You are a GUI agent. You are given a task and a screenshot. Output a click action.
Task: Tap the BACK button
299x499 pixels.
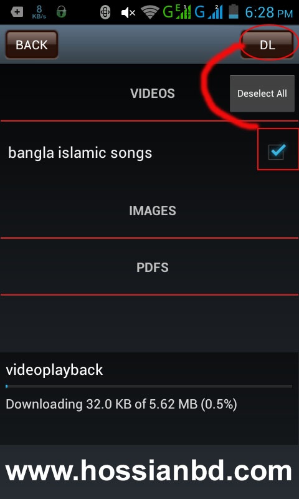point(31,44)
